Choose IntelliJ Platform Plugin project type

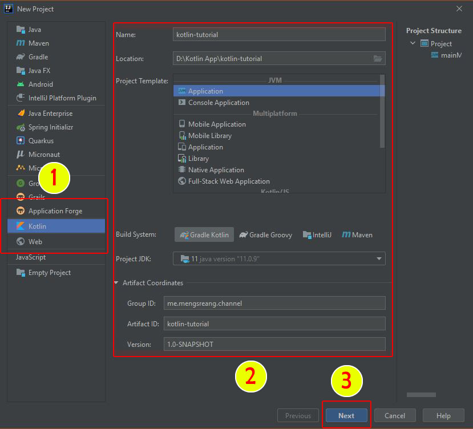coord(56,98)
